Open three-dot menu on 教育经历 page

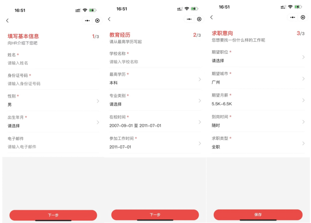coord(189,19)
